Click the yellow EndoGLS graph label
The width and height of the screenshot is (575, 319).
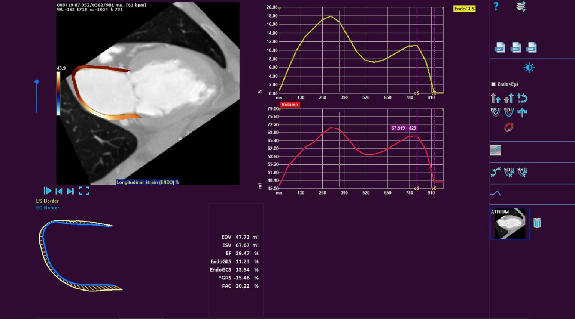464,9
